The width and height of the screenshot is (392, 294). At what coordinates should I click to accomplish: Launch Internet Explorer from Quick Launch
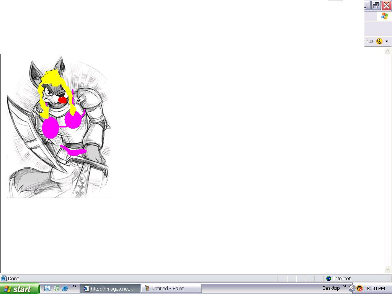click(x=65, y=288)
